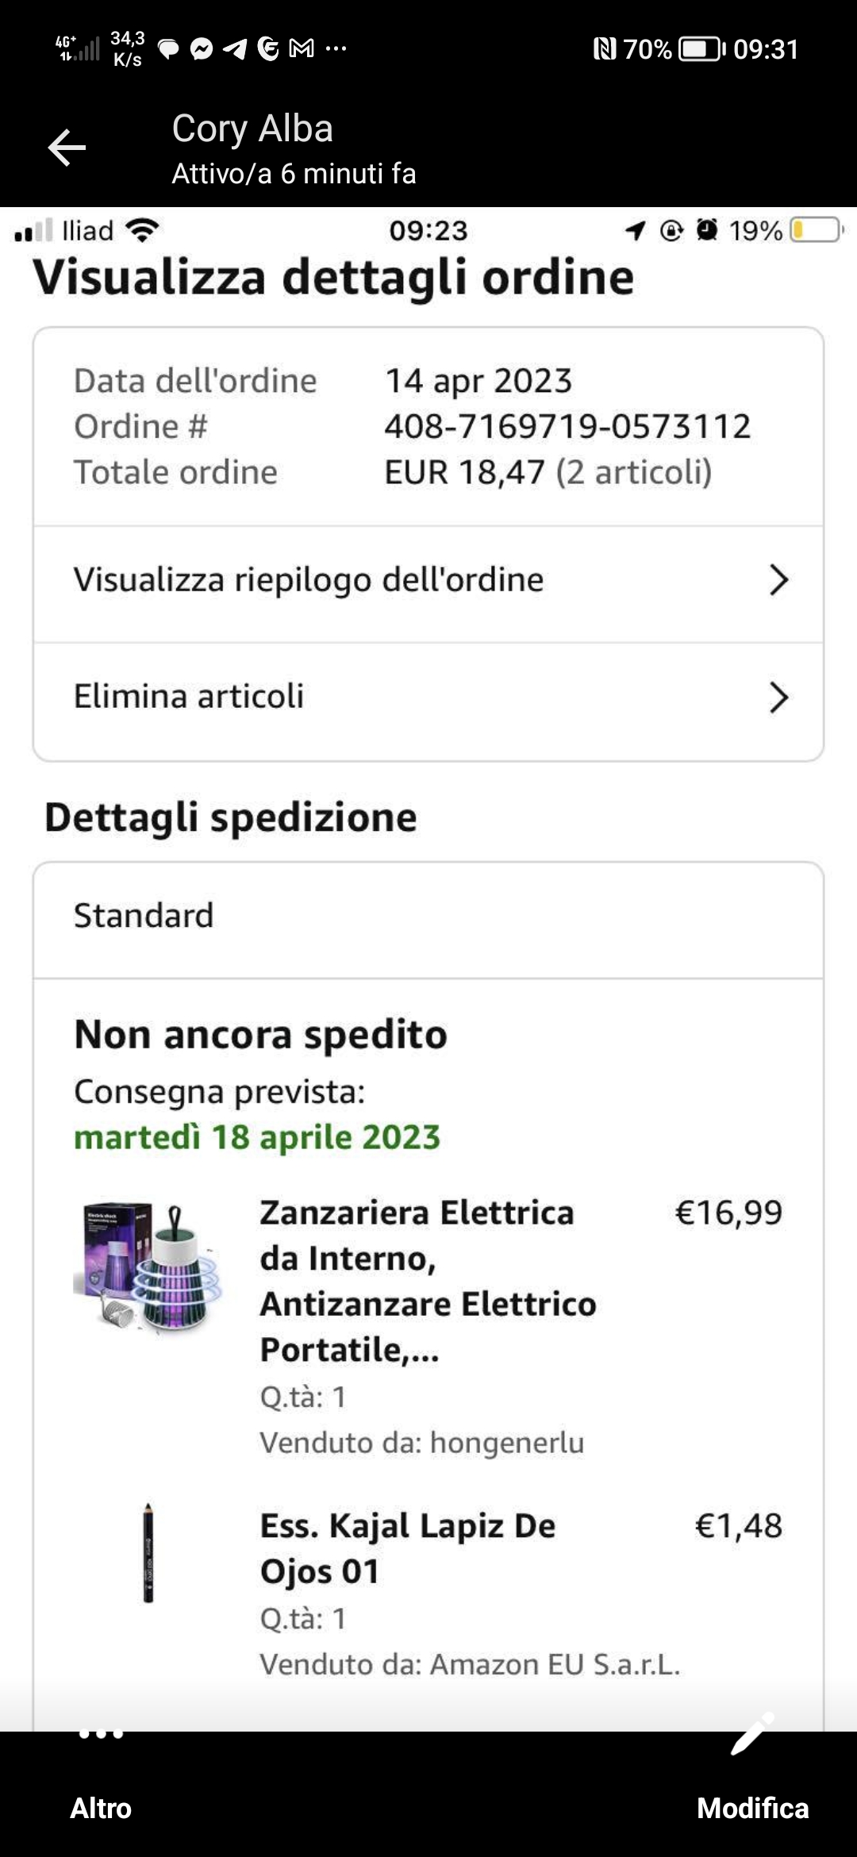Open Elimina articoli chevron
The image size is (857, 1857).
(778, 698)
